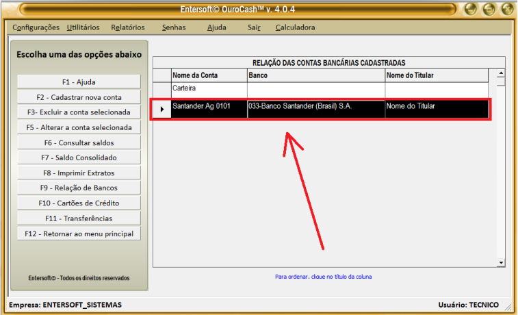Viewport: 518px width, 315px height.
Task: Open F10 - Cartões de Crédito
Action: pyautogui.click(x=79, y=203)
